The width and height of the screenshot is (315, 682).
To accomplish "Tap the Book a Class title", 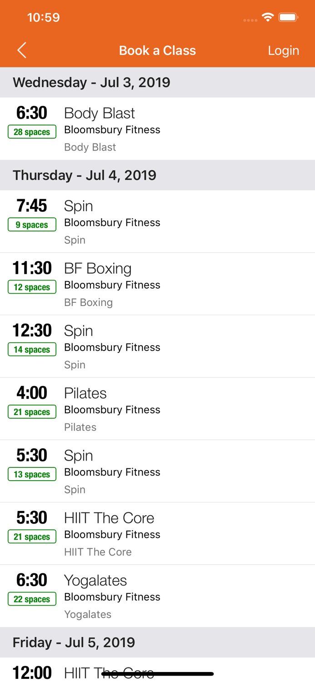I will click(x=157, y=50).
